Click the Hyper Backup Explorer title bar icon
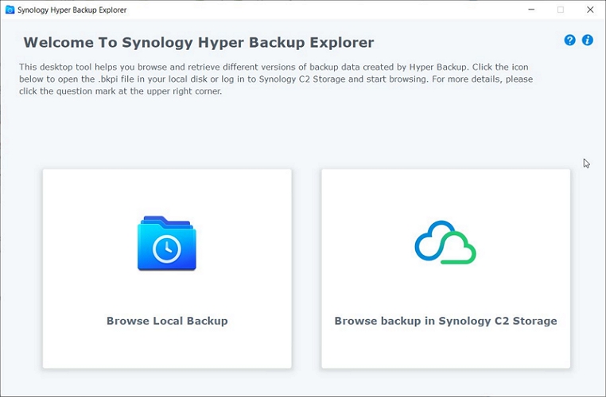 click(x=10, y=10)
